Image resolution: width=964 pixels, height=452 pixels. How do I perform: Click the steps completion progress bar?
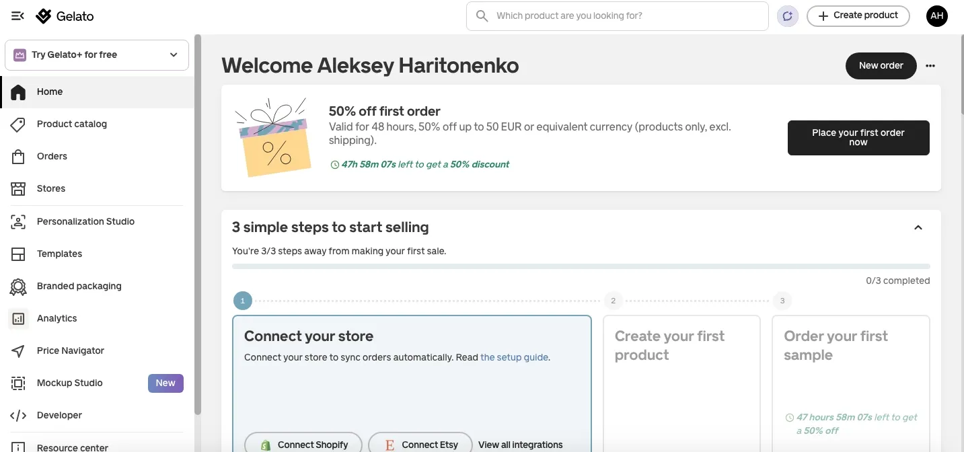point(581,266)
